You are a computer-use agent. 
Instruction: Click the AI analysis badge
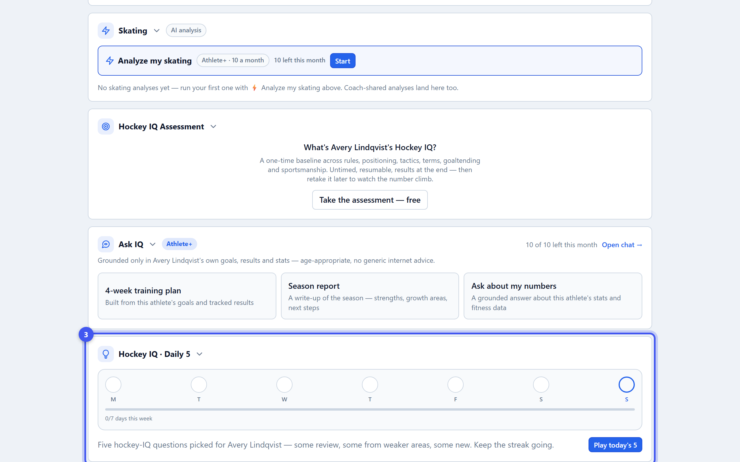pos(186,30)
